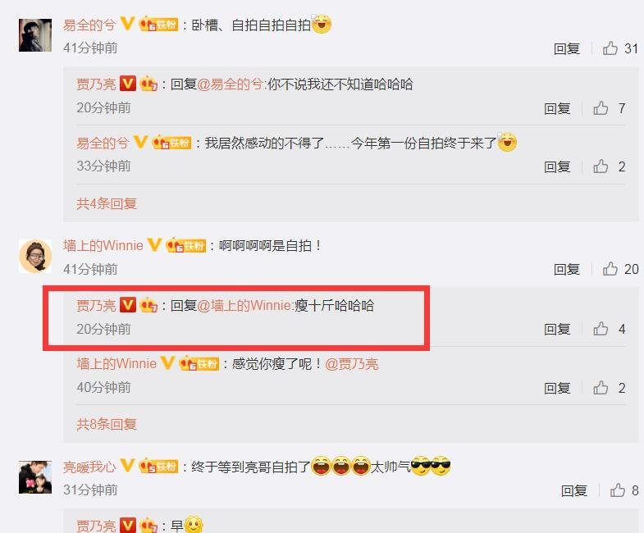Like the top comment with 31 likes

coord(610,48)
